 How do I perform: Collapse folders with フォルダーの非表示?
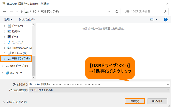click(x=15, y=102)
